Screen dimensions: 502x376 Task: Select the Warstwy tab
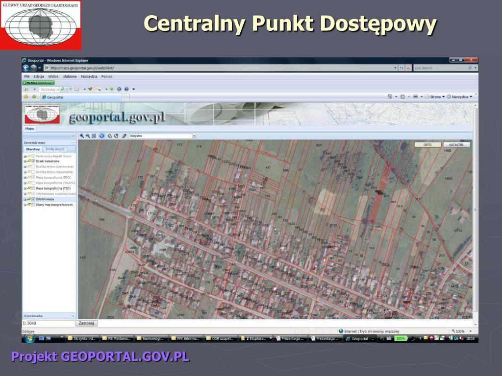[33, 149]
